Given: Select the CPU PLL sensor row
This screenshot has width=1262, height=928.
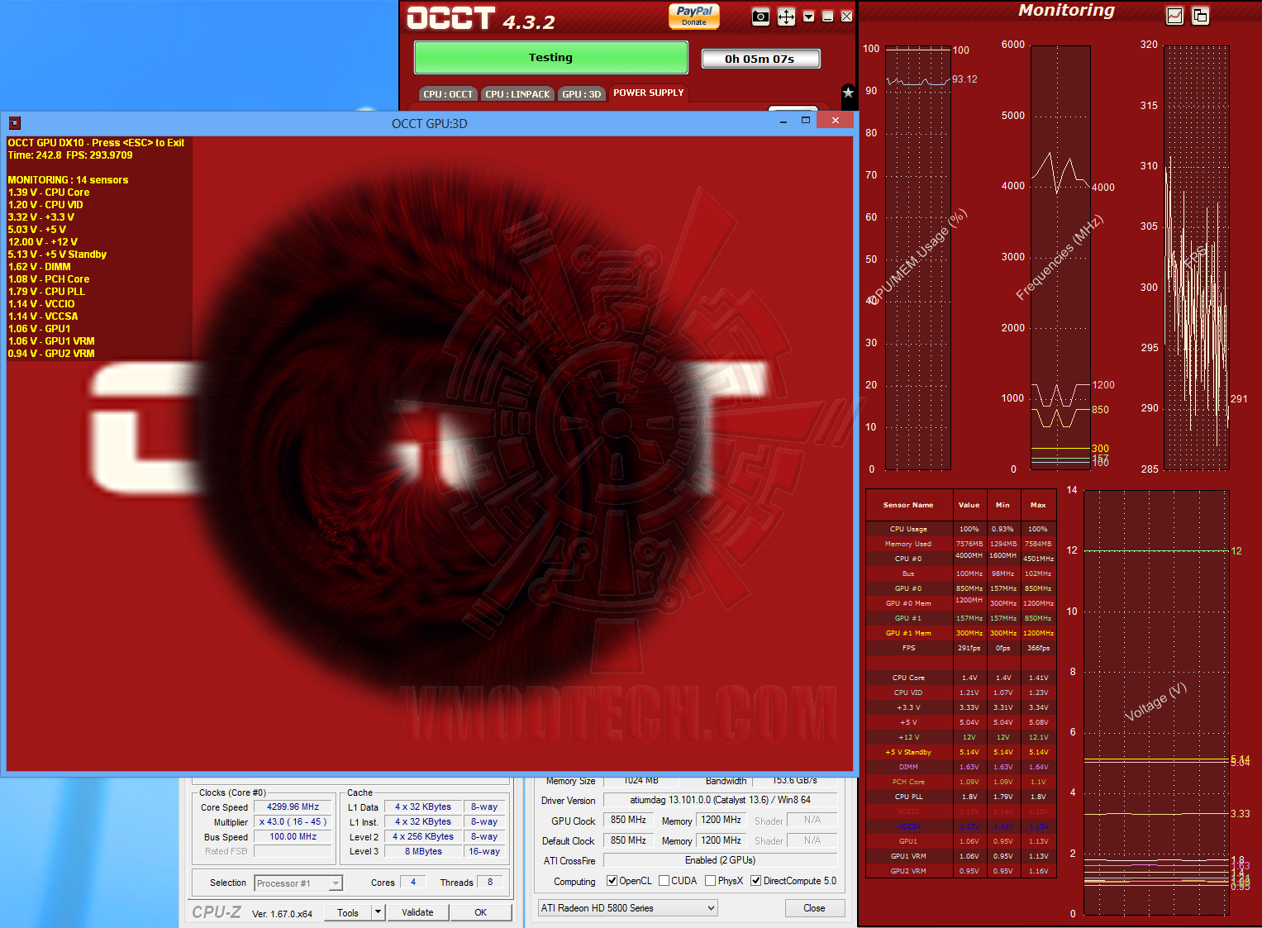Looking at the screenshot, I should [x=961, y=797].
